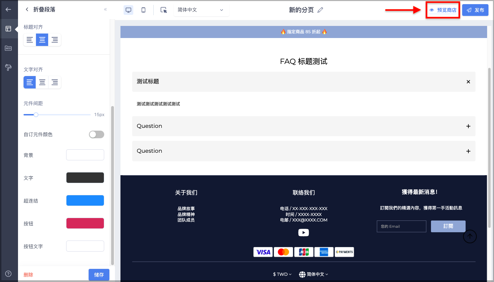This screenshot has height=282, width=494.
Task: Click the 发布 publish button
Action: [475, 10]
